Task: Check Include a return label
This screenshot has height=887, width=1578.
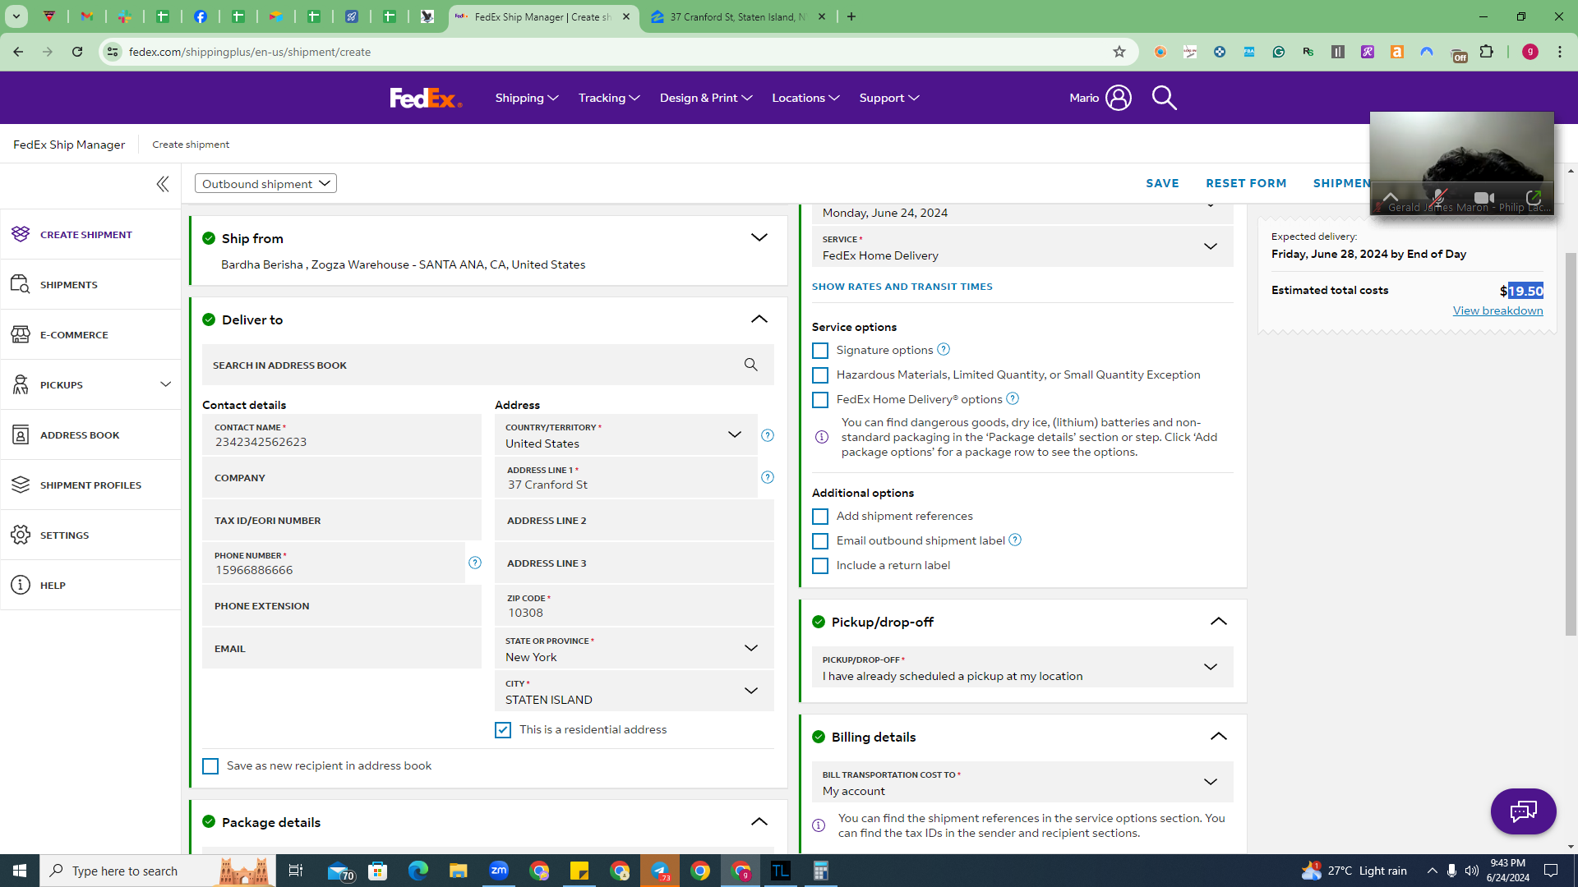Action: tap(820, 566)
